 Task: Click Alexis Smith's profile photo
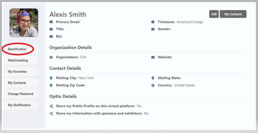pyautogui.click(x=24, y=23)
